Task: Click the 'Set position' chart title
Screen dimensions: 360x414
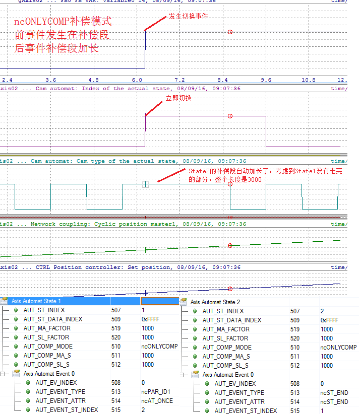Action: click(120, 267)
